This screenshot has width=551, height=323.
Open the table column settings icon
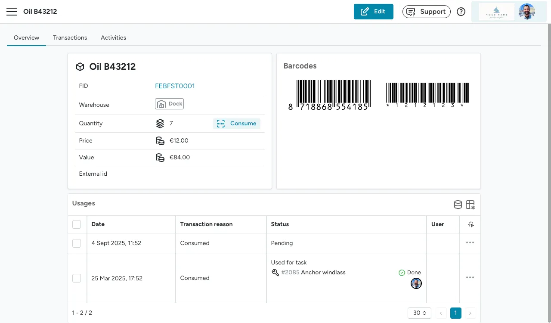pyautogui.click(x=470, y=205)
